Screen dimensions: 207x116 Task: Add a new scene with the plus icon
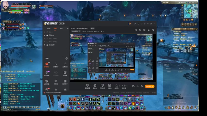[68, 28]
